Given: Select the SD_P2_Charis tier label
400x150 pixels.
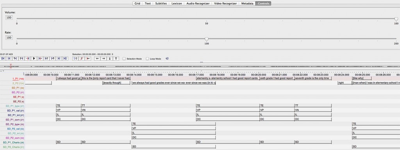Looking at the screenshot, I should (x=14, y=147).
